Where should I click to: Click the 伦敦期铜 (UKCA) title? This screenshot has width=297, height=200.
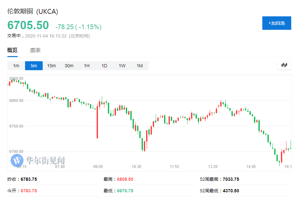(x=33, y=12)
